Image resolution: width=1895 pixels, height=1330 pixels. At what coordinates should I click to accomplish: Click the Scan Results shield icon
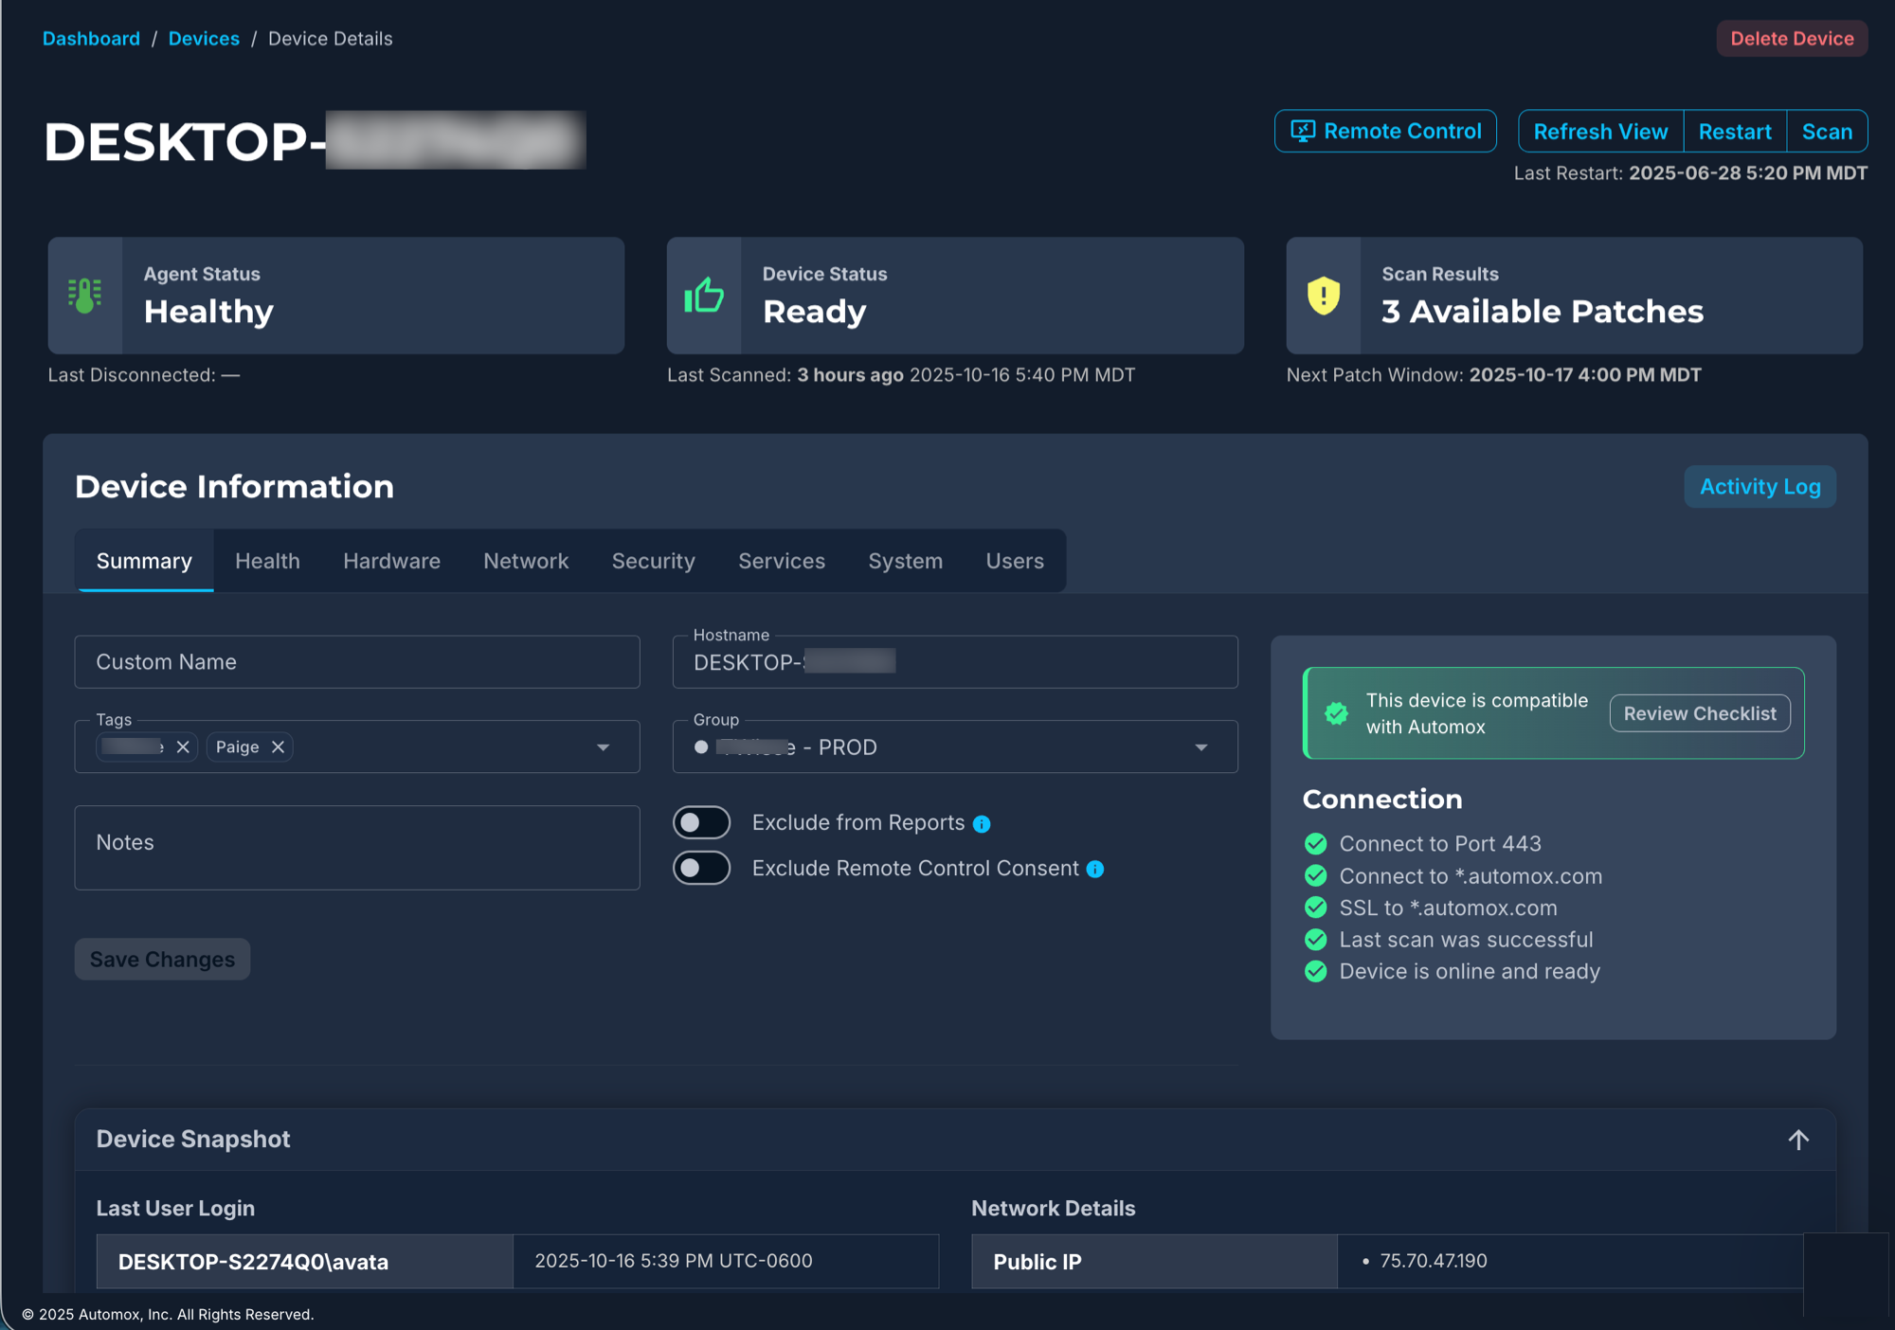click(x=1323, y=295)
